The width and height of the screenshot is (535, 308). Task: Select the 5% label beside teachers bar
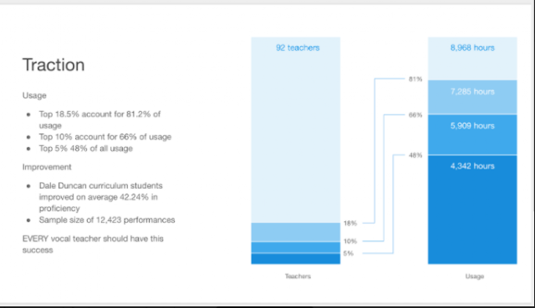pyautogui.click(x=349, y=254)
